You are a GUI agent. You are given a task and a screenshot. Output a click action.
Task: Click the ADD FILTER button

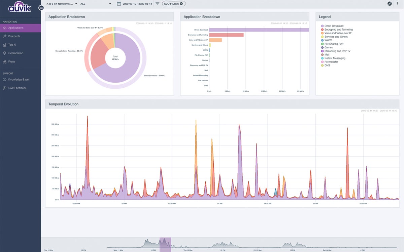173,4
